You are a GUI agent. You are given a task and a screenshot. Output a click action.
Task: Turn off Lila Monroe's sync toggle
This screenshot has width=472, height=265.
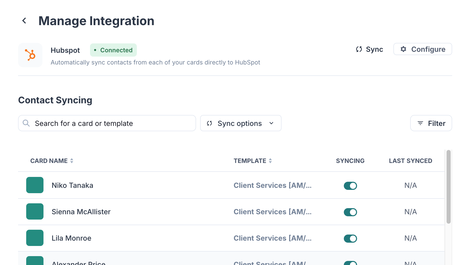350,238
